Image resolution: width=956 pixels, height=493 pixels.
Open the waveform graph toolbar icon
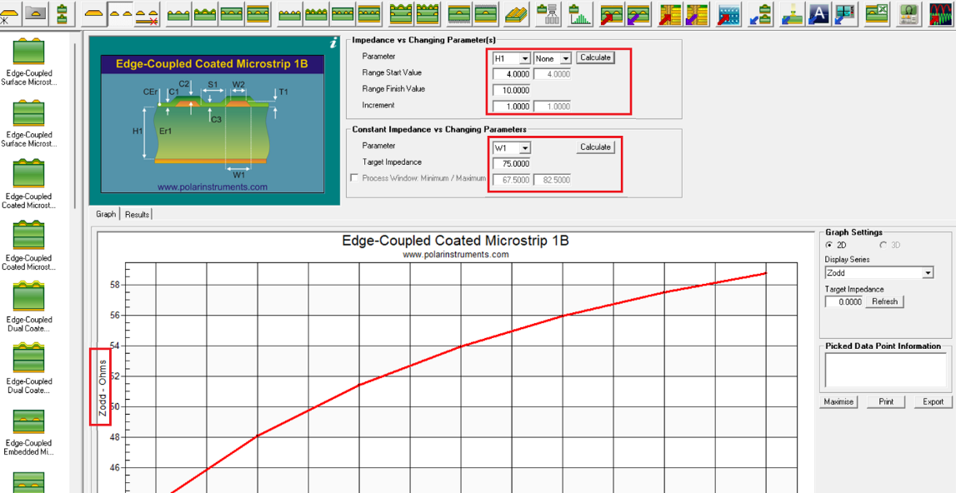(941, 13)
